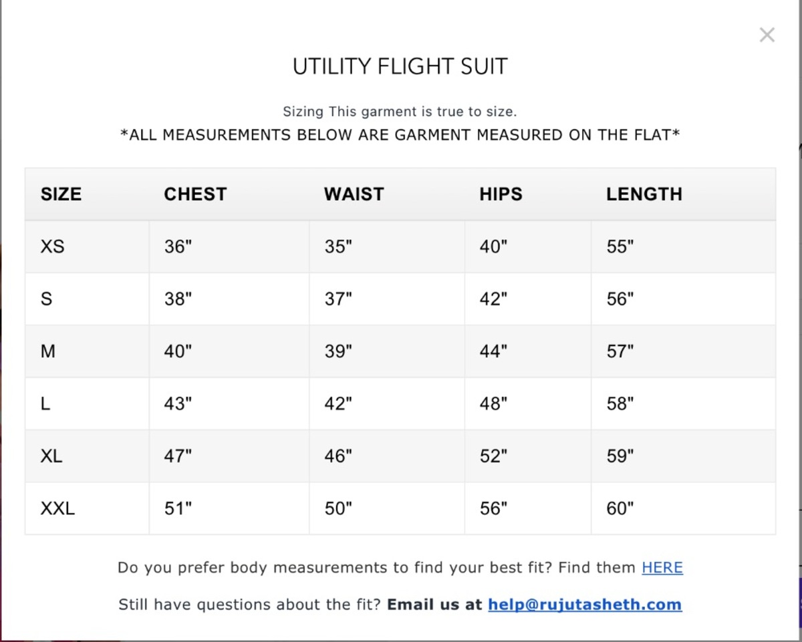Screen dimensions: 802x642
Task: Click the LENGTH column header
Action: (x=644, y=194)
